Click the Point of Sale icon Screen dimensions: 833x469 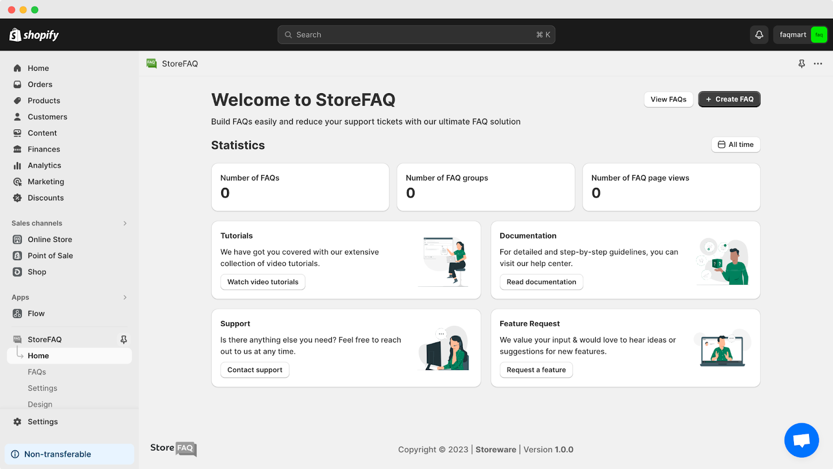click(x=17, y=256)
